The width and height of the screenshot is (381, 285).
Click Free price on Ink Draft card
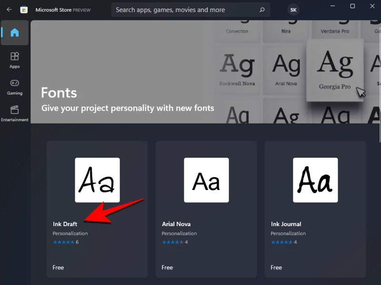click(x=58, y=267)
